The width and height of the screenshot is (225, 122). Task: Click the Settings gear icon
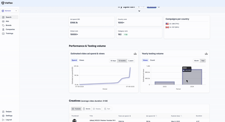(3, 116)
